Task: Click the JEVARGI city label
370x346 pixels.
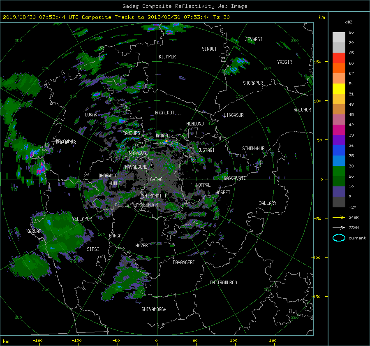Action: click(x=254, y=39)
